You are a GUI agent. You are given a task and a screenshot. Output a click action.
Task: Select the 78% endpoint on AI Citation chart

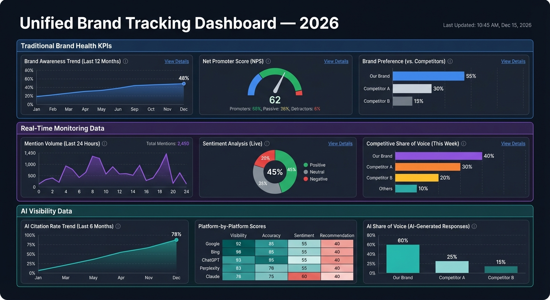(x=176, y=239)
